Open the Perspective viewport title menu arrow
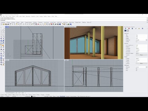The width and height of the screenshot is (148, 111). (76, 27)
